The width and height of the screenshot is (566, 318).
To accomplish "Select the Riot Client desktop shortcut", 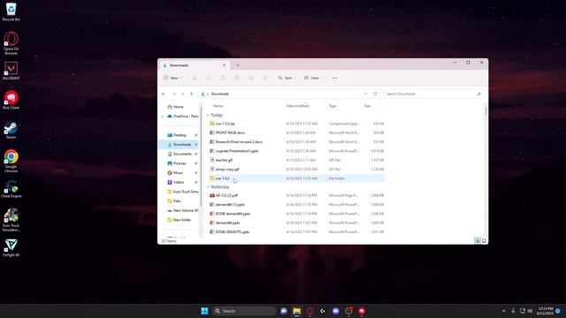I will point(11,100).
